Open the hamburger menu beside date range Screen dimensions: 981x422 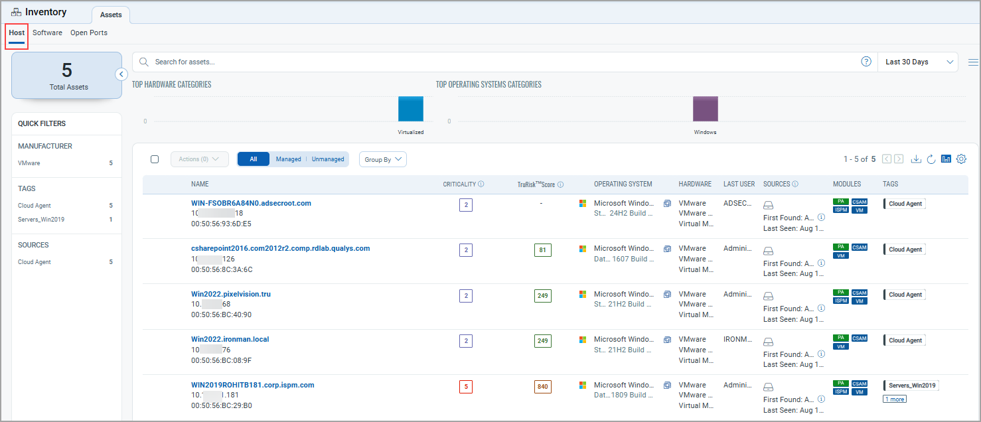(973, 62)
